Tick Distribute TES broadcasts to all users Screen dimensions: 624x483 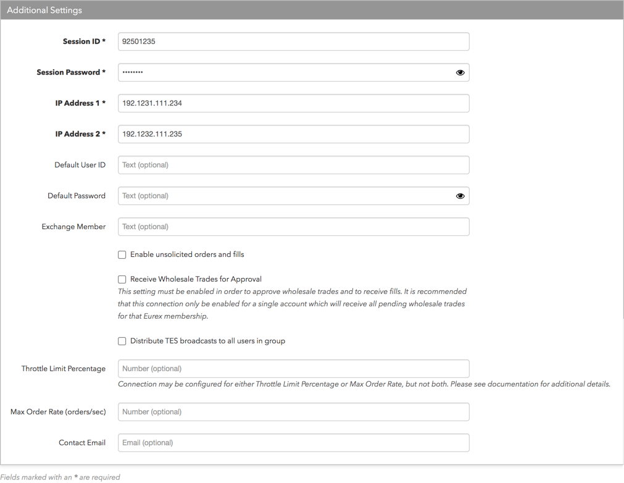pyautogui.click(x=122, y=341)
